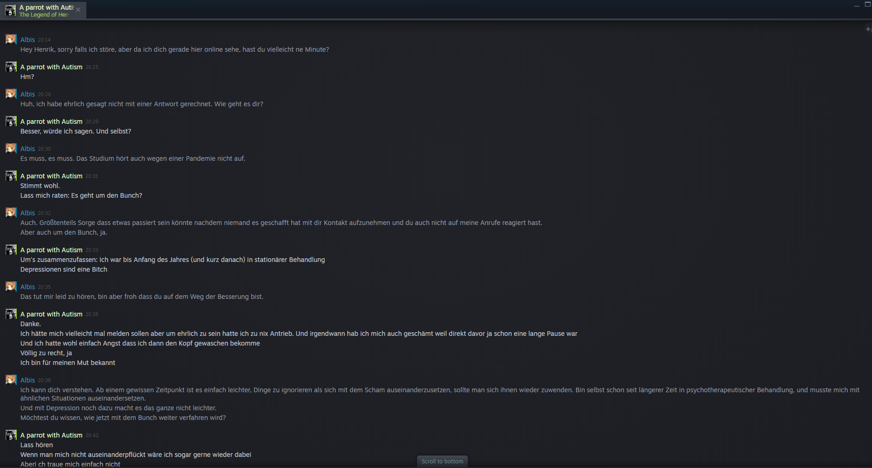The width and height of the screenshot is (872, 468).
Task: Open the plus icon at top right
Action: (868, 29)
